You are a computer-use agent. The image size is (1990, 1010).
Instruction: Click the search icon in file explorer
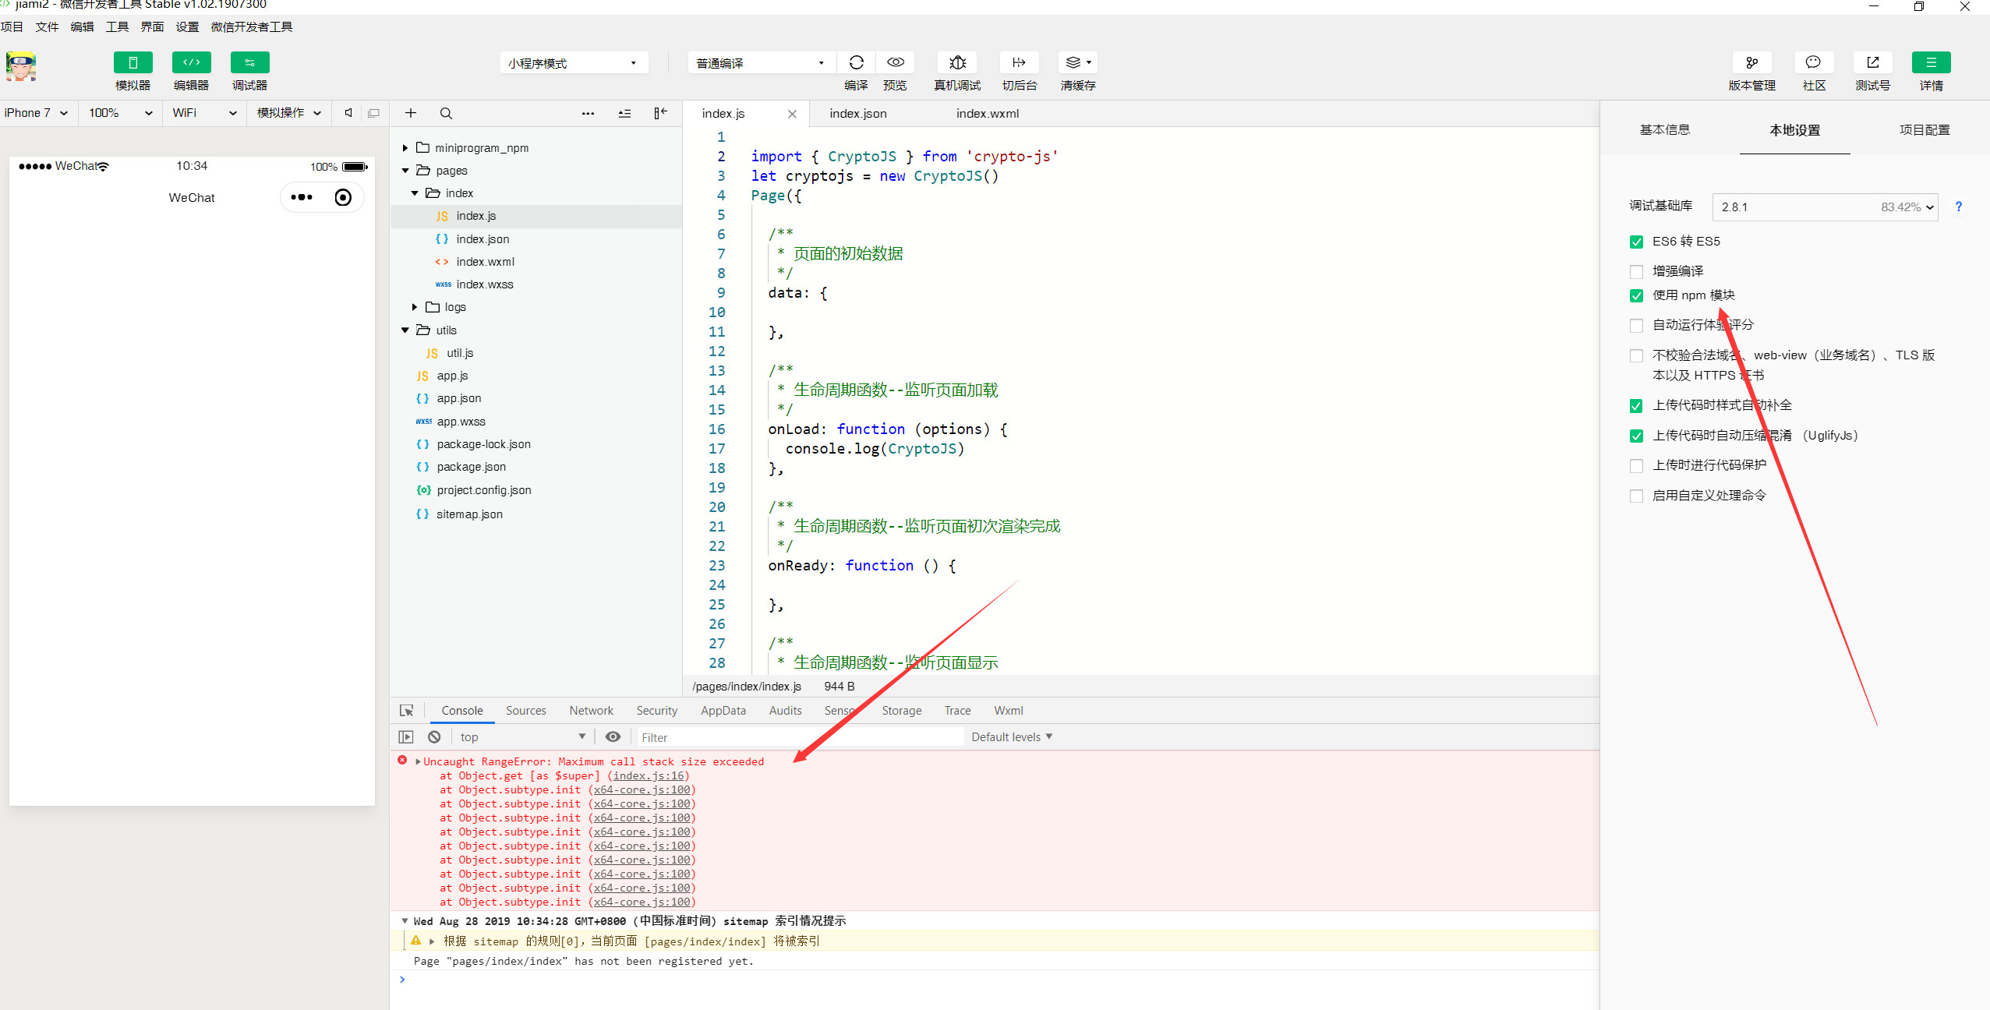tap(446, 114)
